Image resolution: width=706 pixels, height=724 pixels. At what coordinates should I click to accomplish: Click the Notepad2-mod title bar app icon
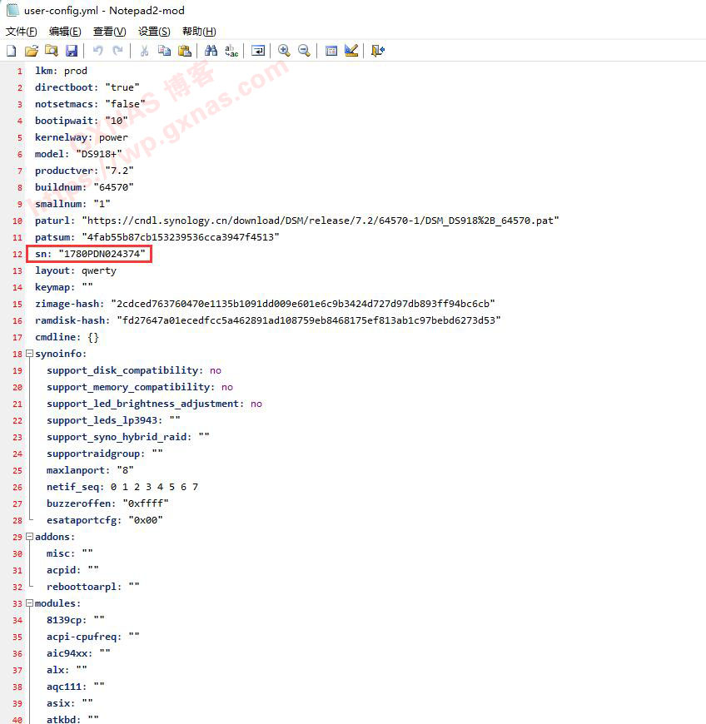[x=12, y=10]
